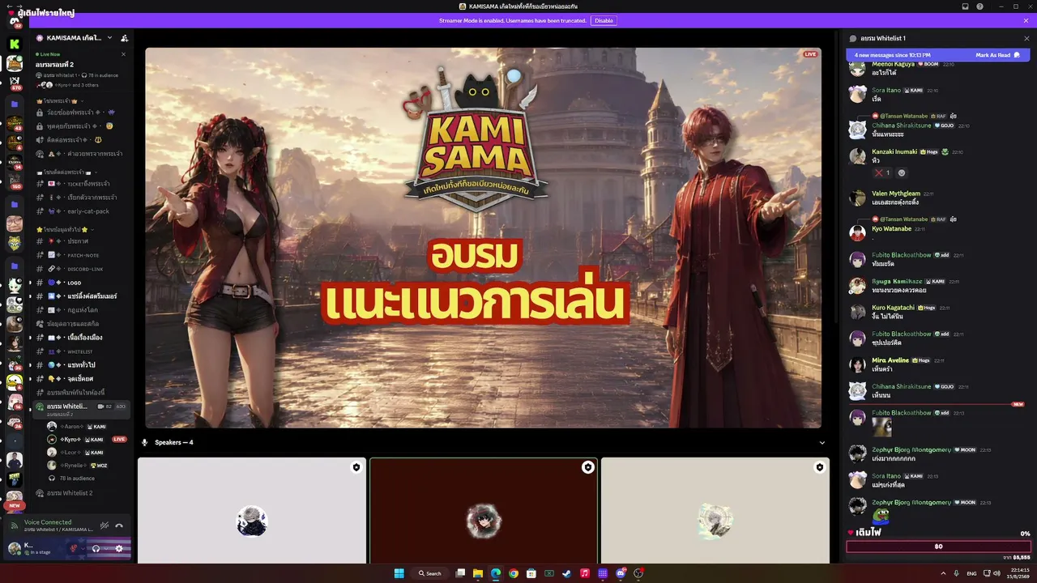Open Kanzaki Inumaki's reaction emoji picker

(x=902, y=172)
